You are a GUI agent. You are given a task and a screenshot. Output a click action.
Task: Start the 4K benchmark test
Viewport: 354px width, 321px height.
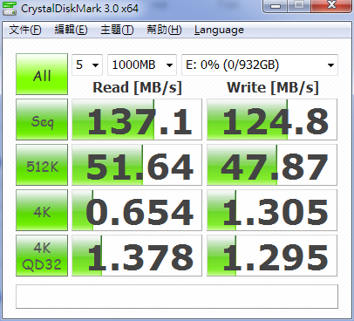tap(42, 210)
